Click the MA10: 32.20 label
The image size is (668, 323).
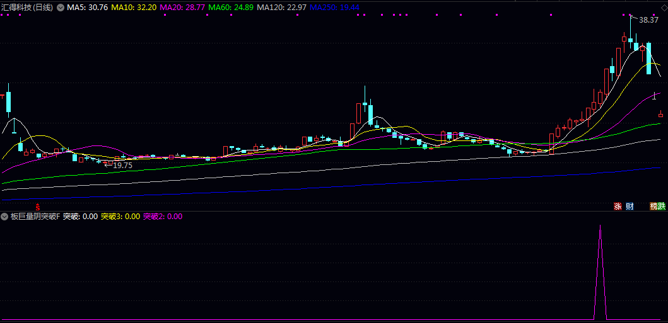tap(134, 7)
